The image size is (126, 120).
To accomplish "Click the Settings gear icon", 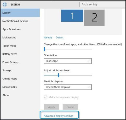I will (5, 4).
